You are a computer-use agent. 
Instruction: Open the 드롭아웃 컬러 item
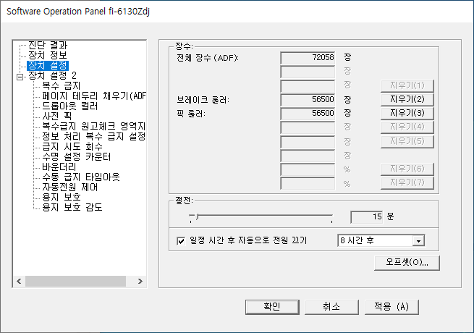click(x=69, y=106)
